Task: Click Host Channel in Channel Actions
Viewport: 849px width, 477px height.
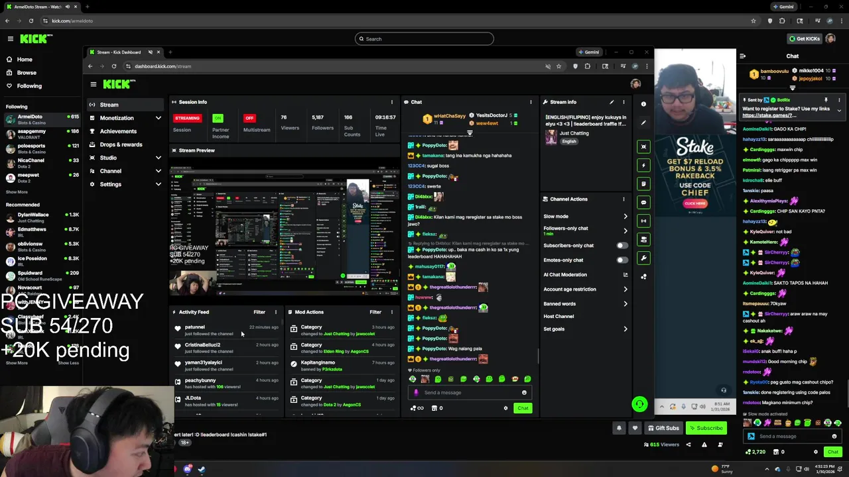Action: click(x=558, y=316)
